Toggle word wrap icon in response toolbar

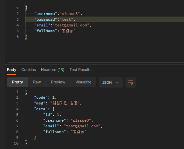(131, 82)
